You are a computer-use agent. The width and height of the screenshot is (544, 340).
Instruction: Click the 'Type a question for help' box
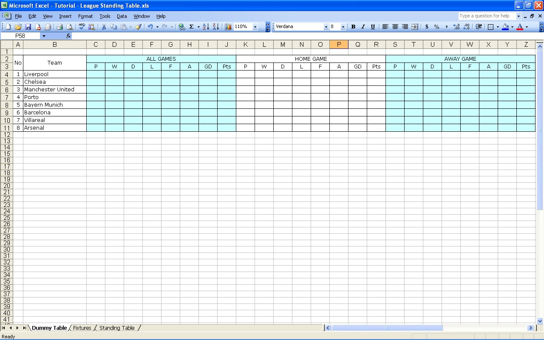click(487, 16)
